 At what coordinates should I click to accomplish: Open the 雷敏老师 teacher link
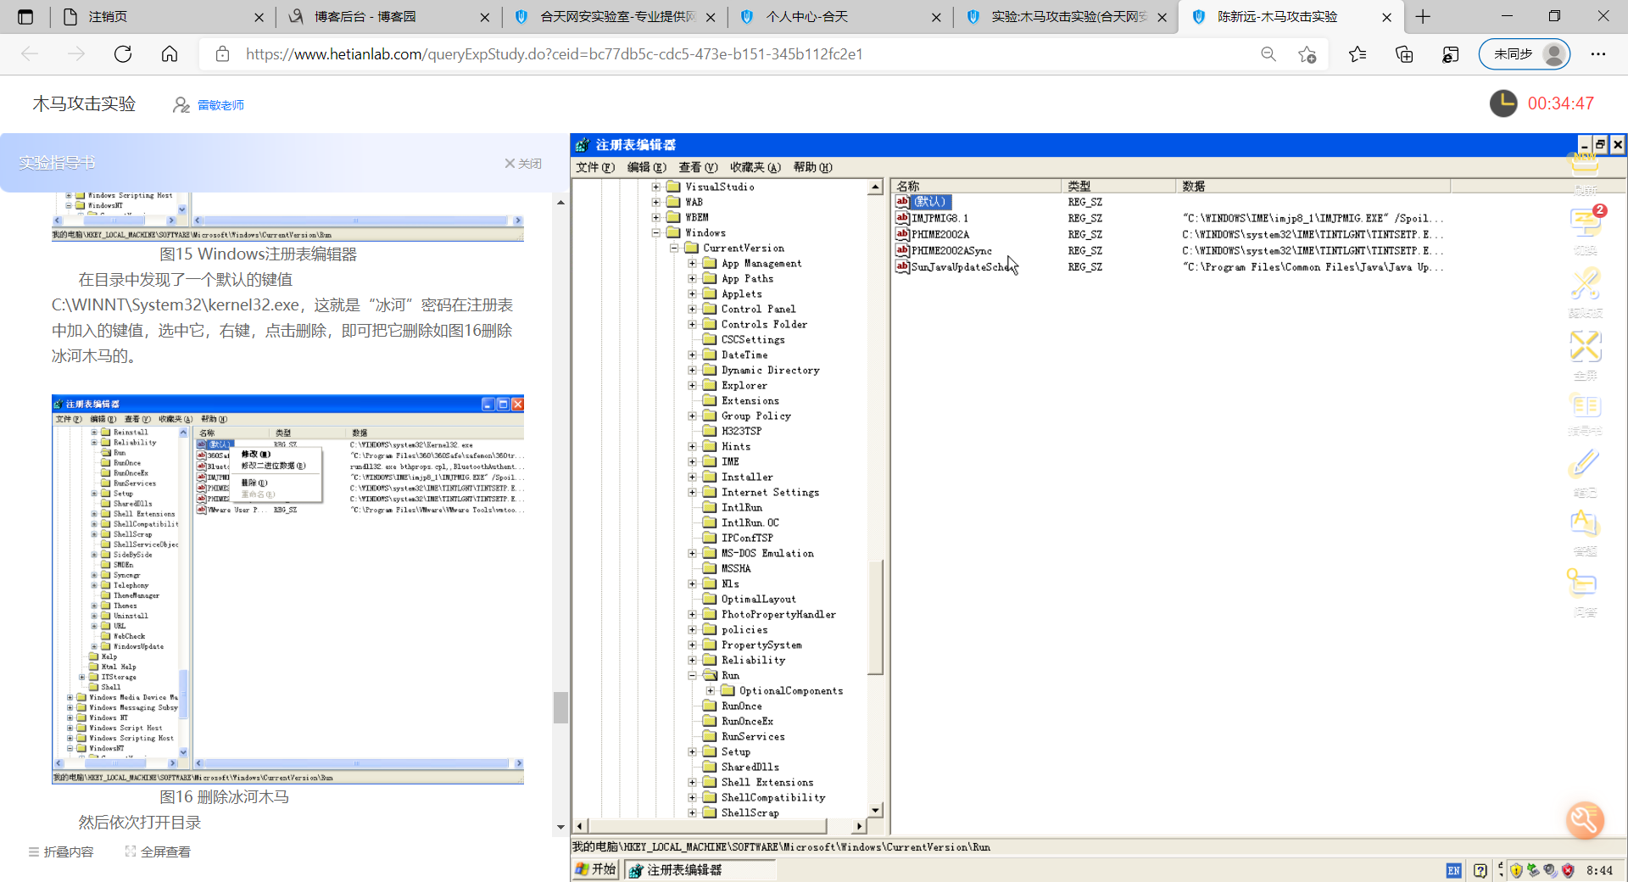[x=220, y=105]
